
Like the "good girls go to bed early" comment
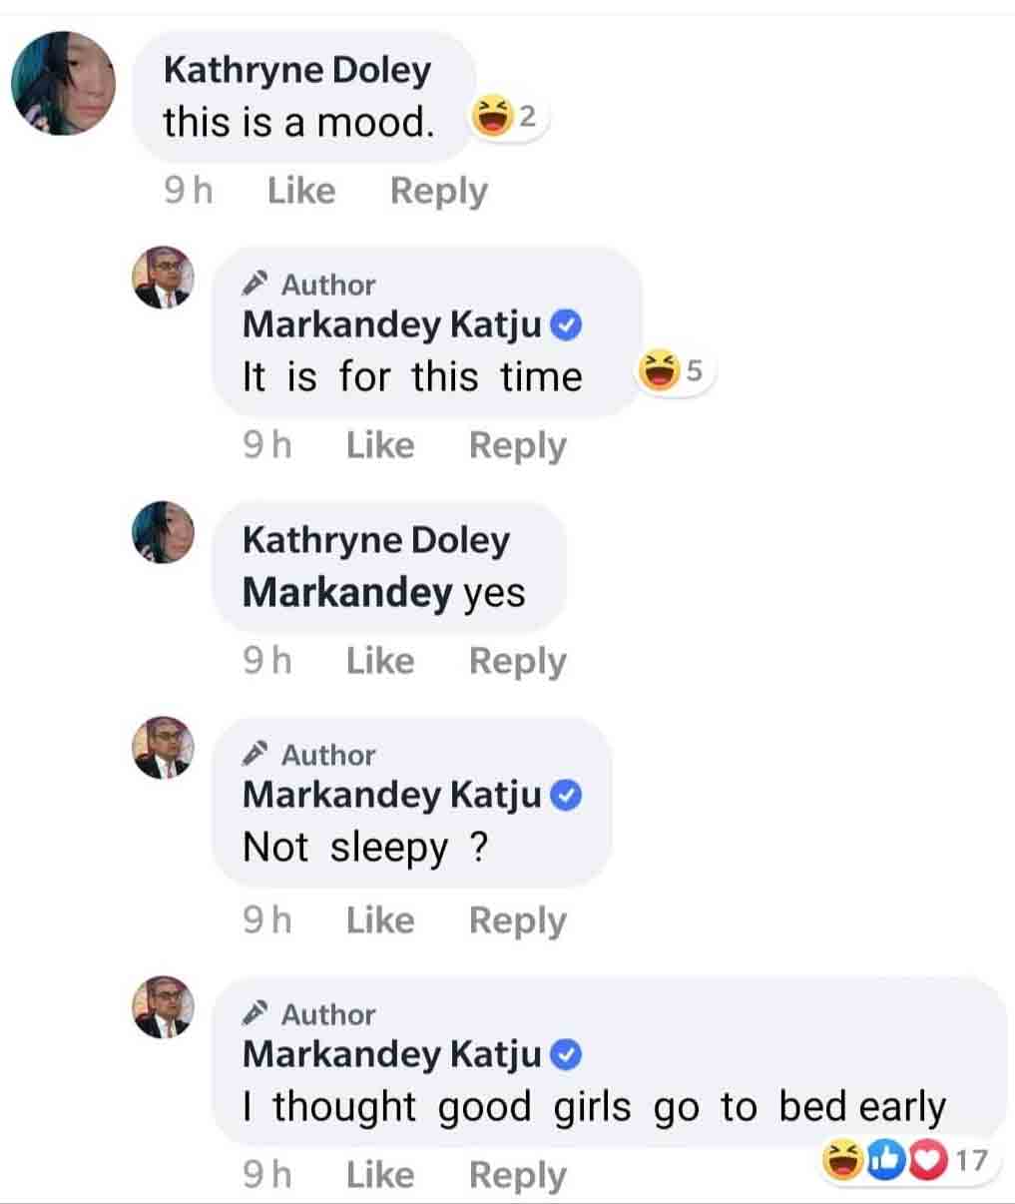tap(379, 1175)
